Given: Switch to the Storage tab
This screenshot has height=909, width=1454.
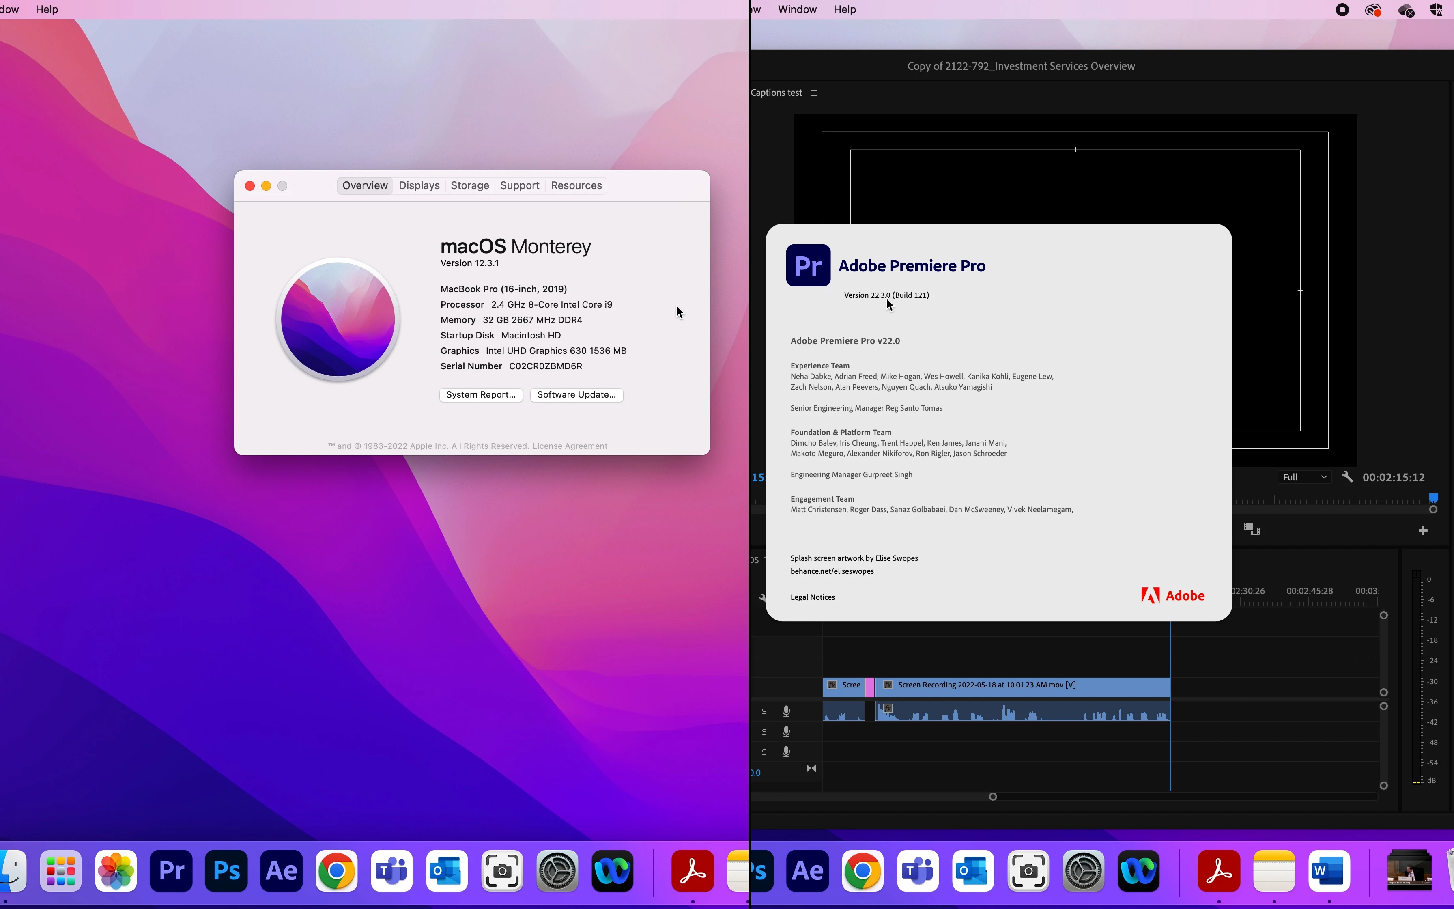Looking at the screenshot, I should tap(469, 186).
